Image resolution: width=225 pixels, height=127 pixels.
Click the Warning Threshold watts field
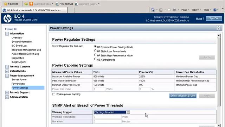click(108, 117)
